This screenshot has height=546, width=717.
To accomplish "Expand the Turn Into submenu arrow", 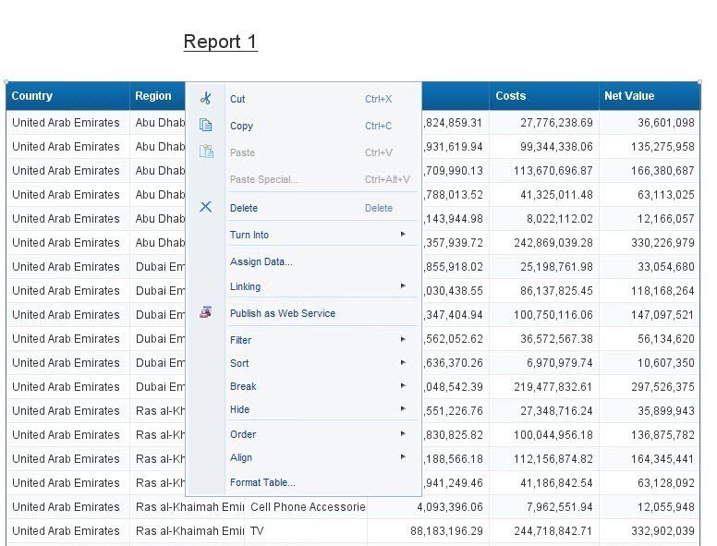I will [x=403, y=235].
